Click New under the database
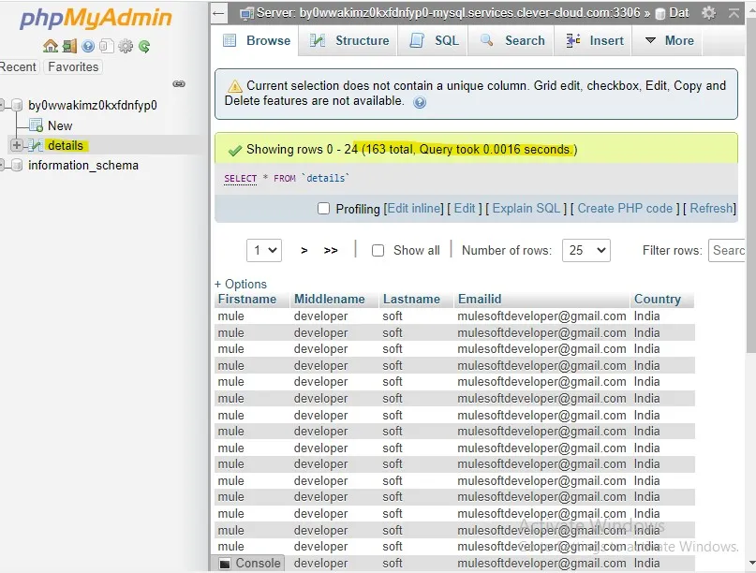The height and width of the screenshot is (573, 756). (60, 125)
